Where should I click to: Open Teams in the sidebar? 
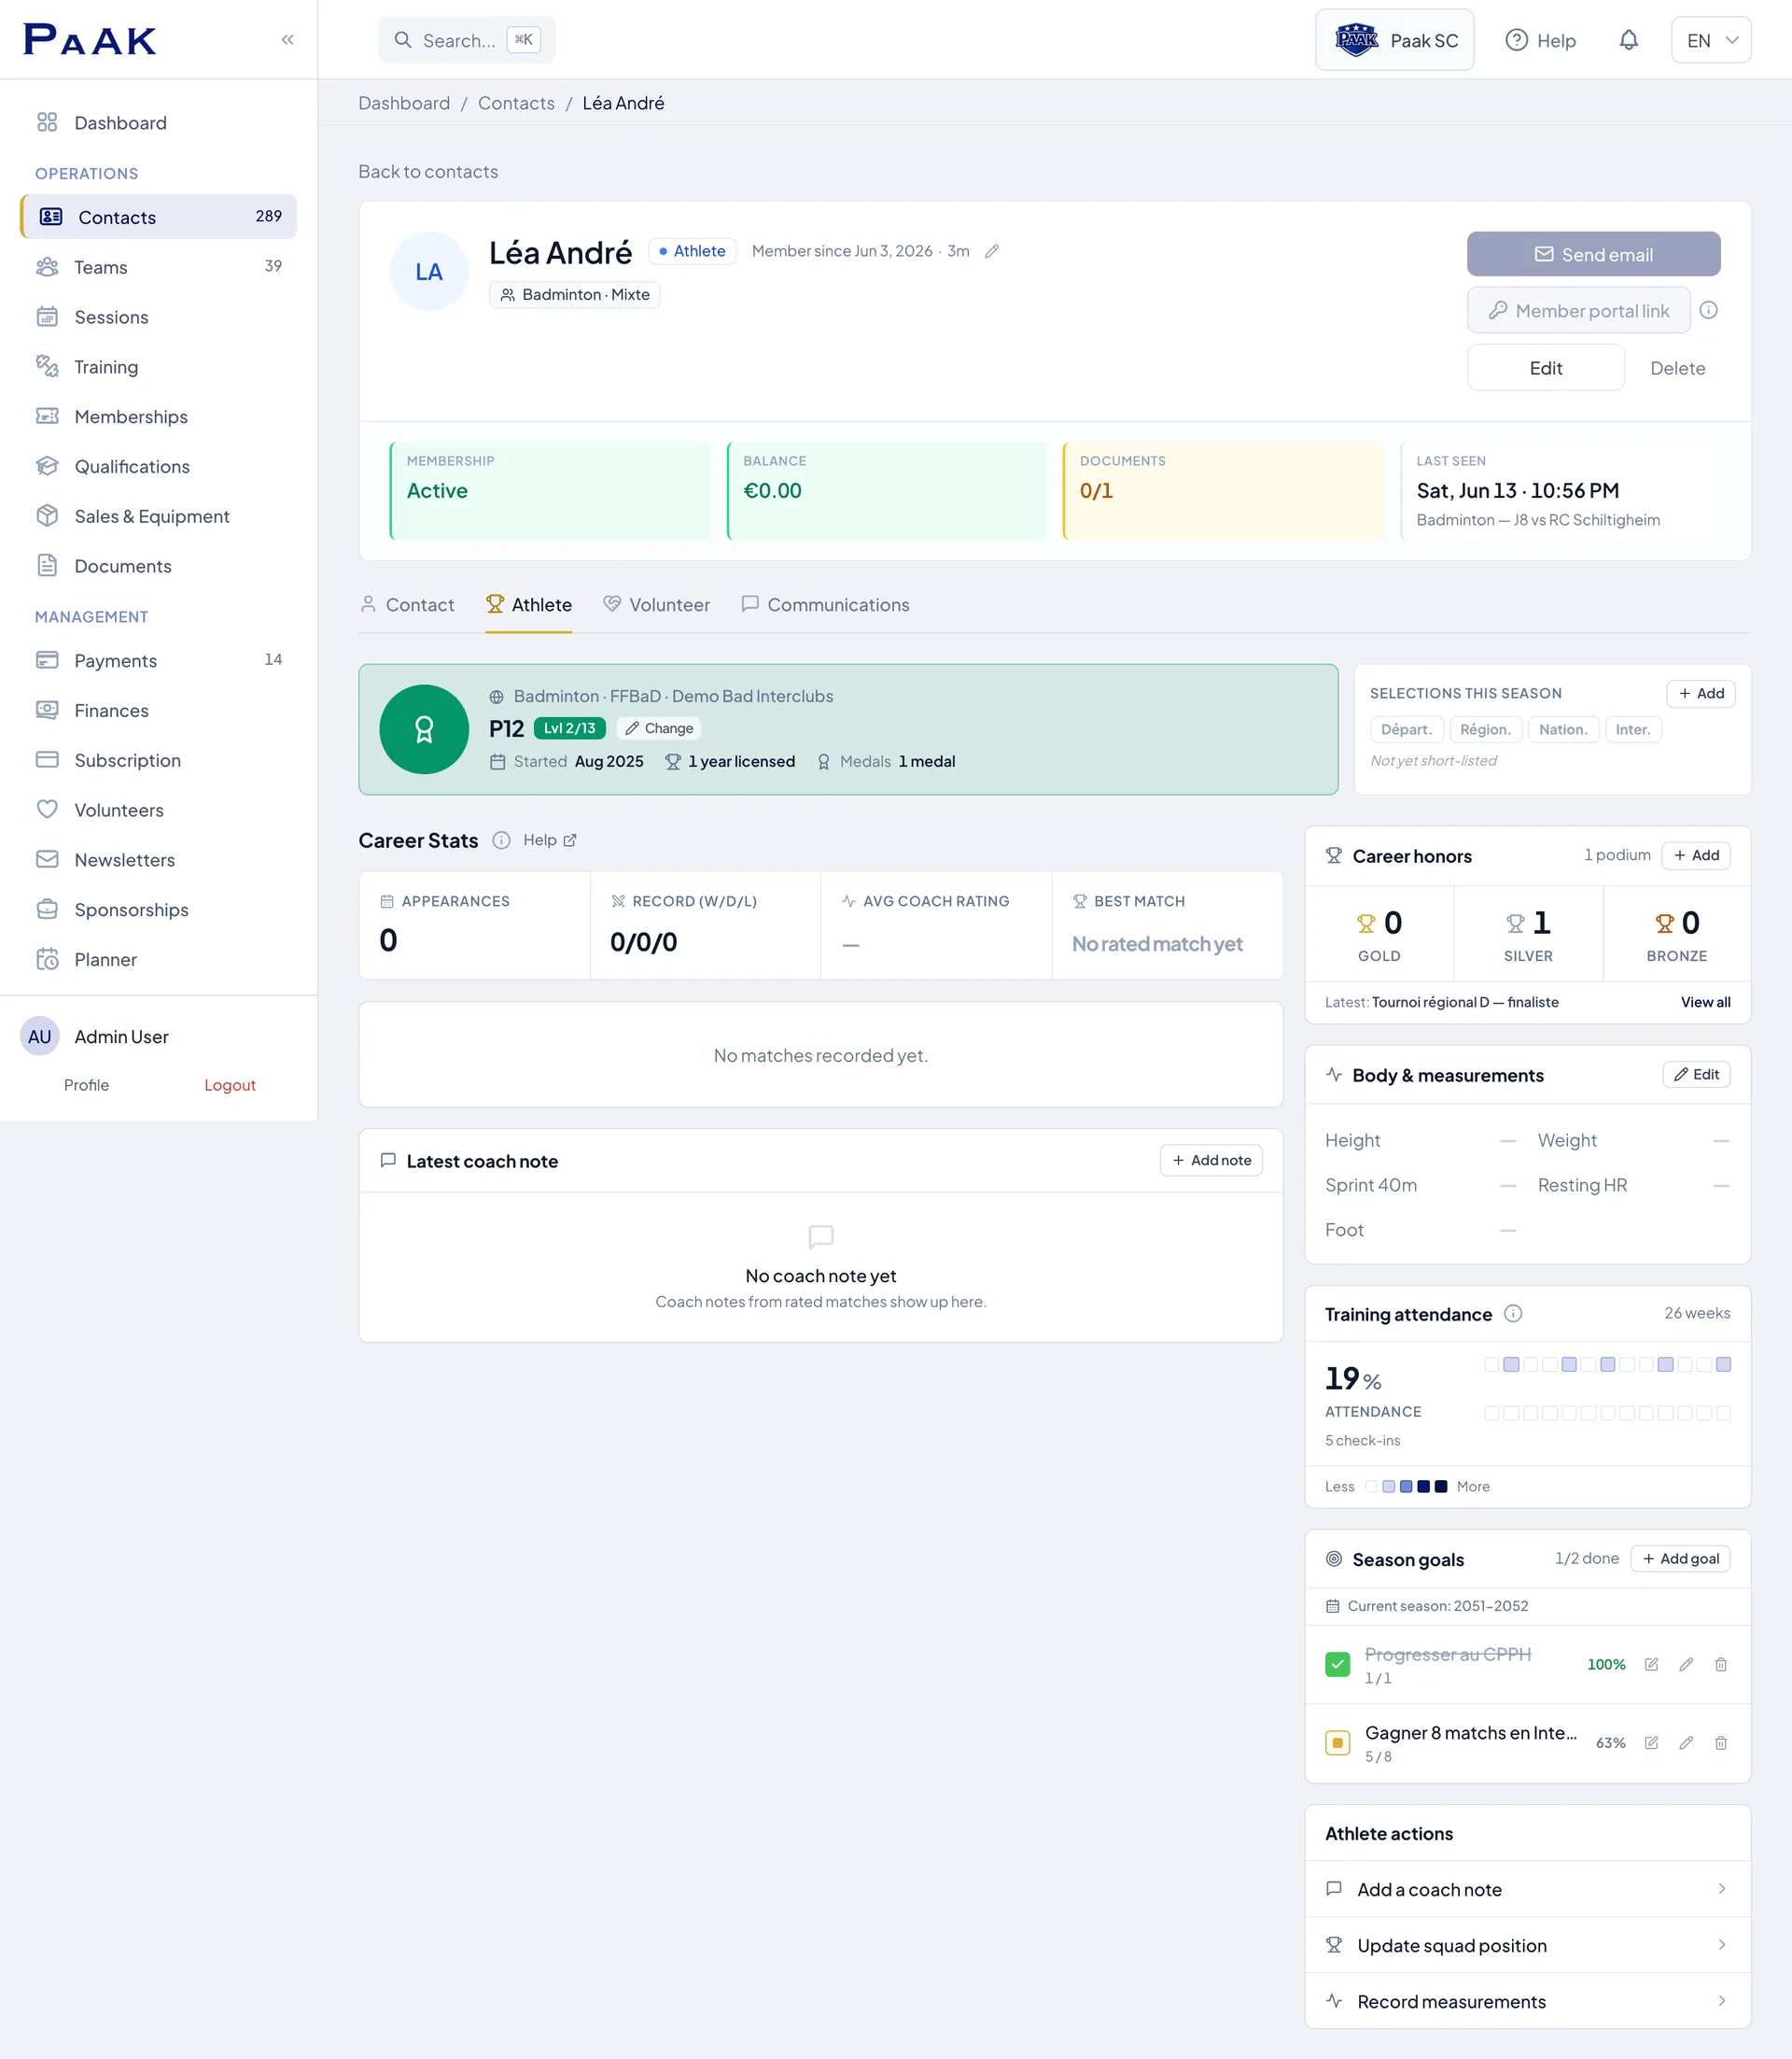click(158, 267)
